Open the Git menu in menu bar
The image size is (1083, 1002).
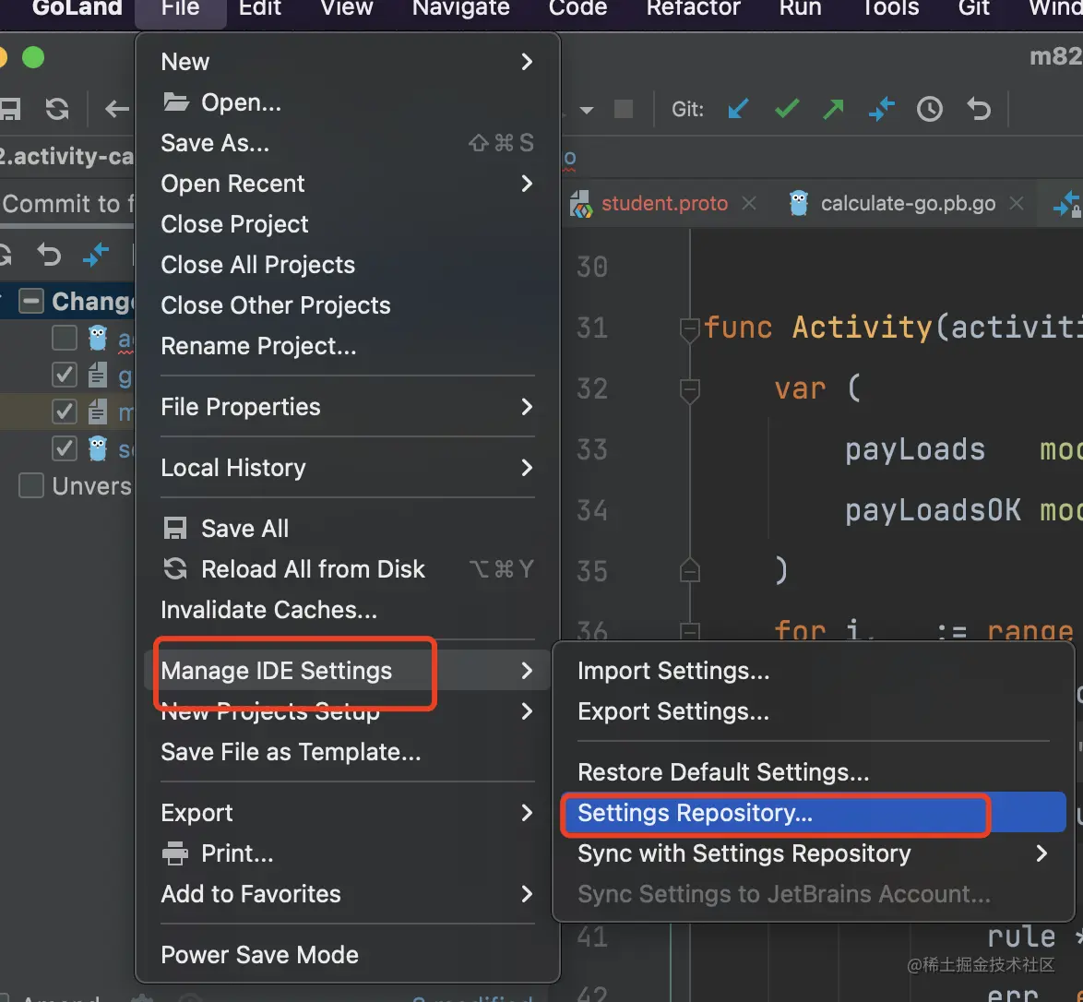(x=974, y=8)
